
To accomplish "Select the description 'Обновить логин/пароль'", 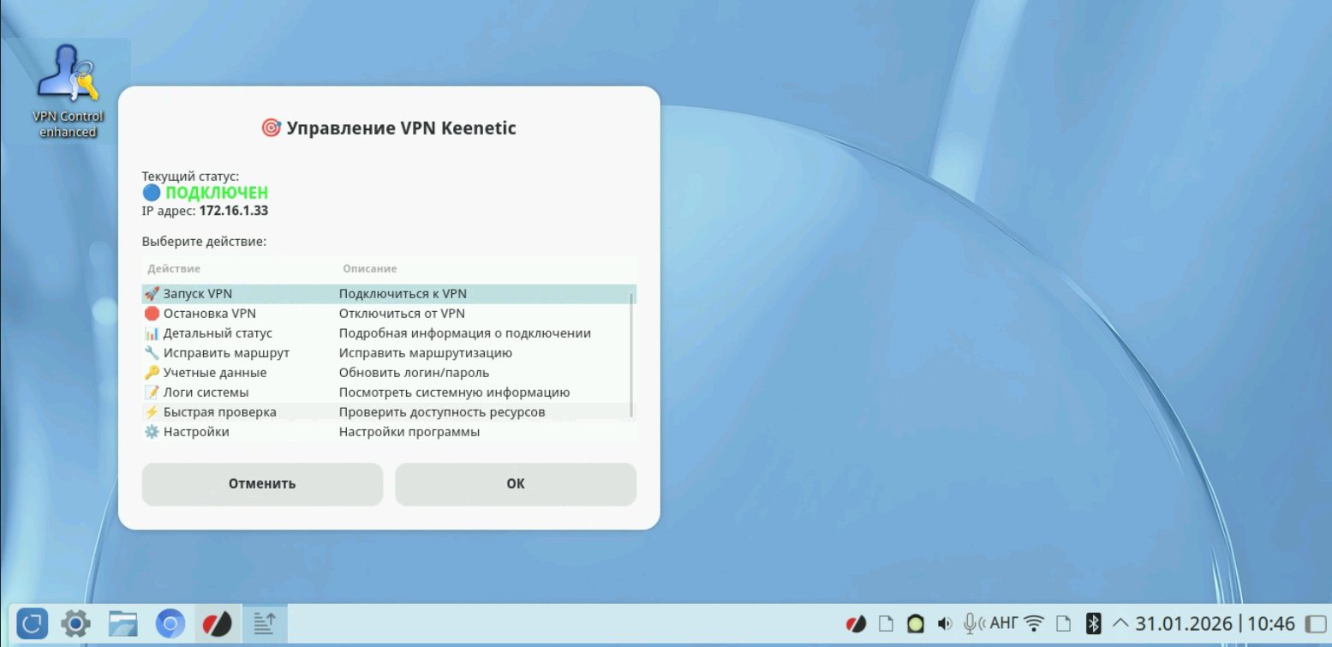I will [415, 373].
